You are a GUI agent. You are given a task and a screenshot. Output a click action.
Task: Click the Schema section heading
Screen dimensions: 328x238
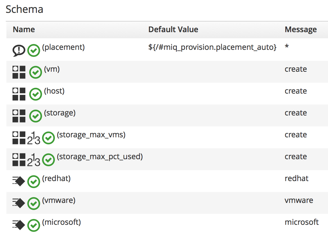click(x=24, y=9)
